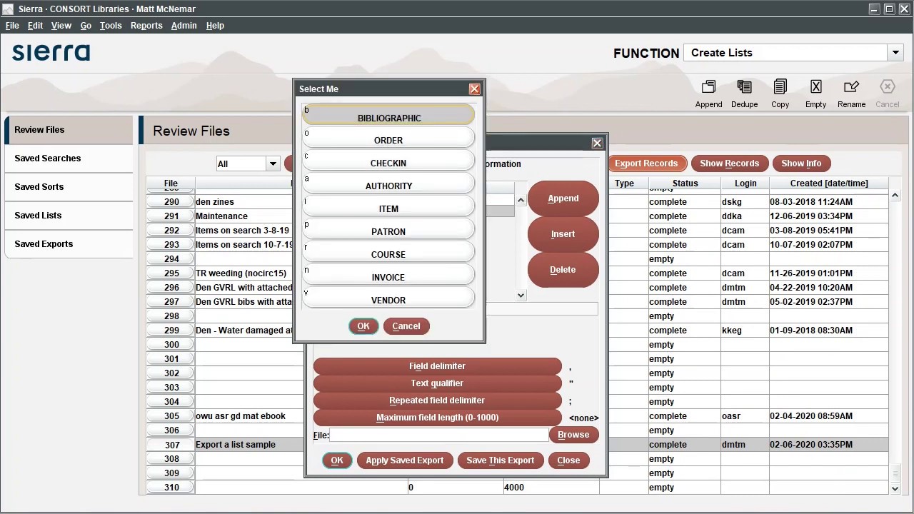
Task: Click into the File path field
Action: coord(438,435)
